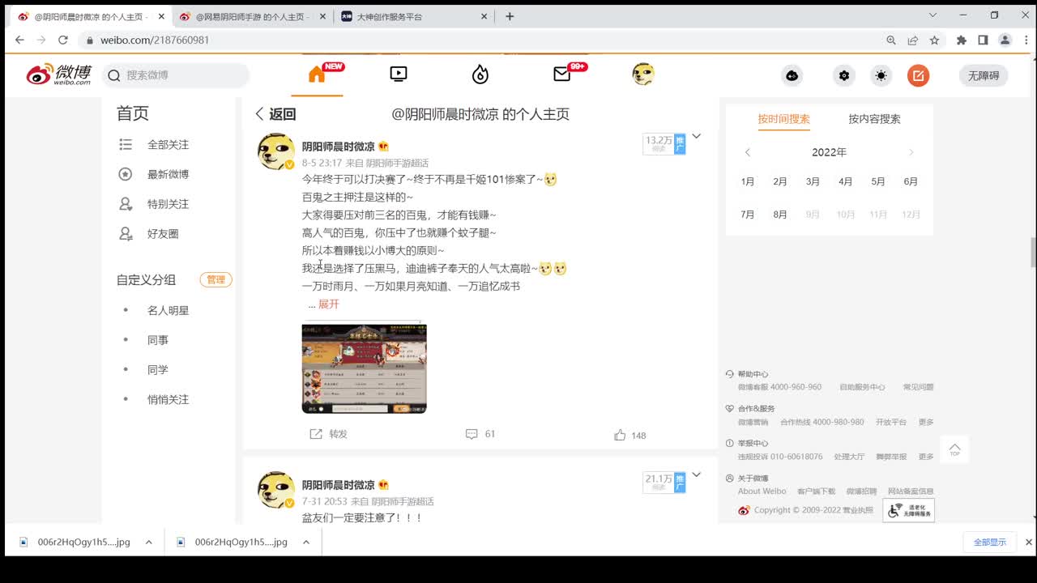Click the right arrow beside 2022年

pyautogui.click(x=911, y=152)
